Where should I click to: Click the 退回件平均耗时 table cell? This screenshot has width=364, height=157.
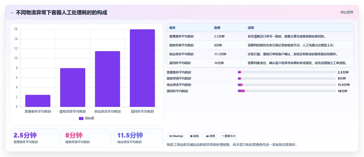[x=180, y=63]
